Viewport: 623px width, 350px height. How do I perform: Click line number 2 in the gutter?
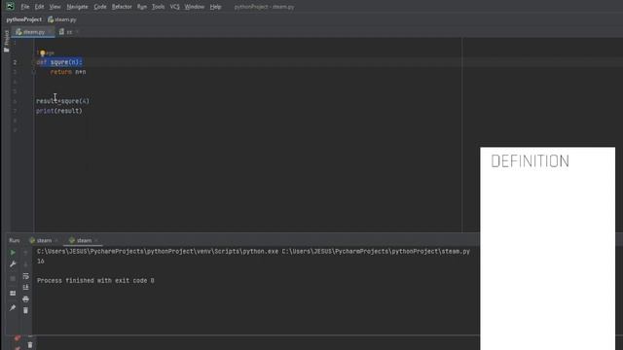pos(15,62)
